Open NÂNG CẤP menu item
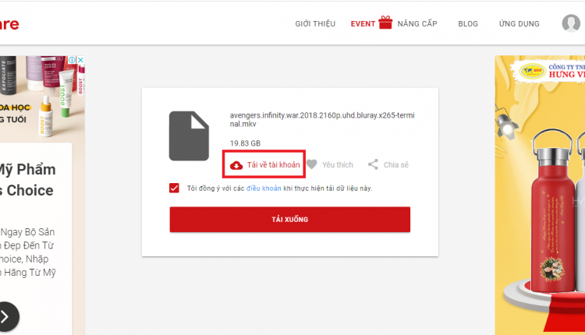 pyautogui.click(x=417, y=24)
